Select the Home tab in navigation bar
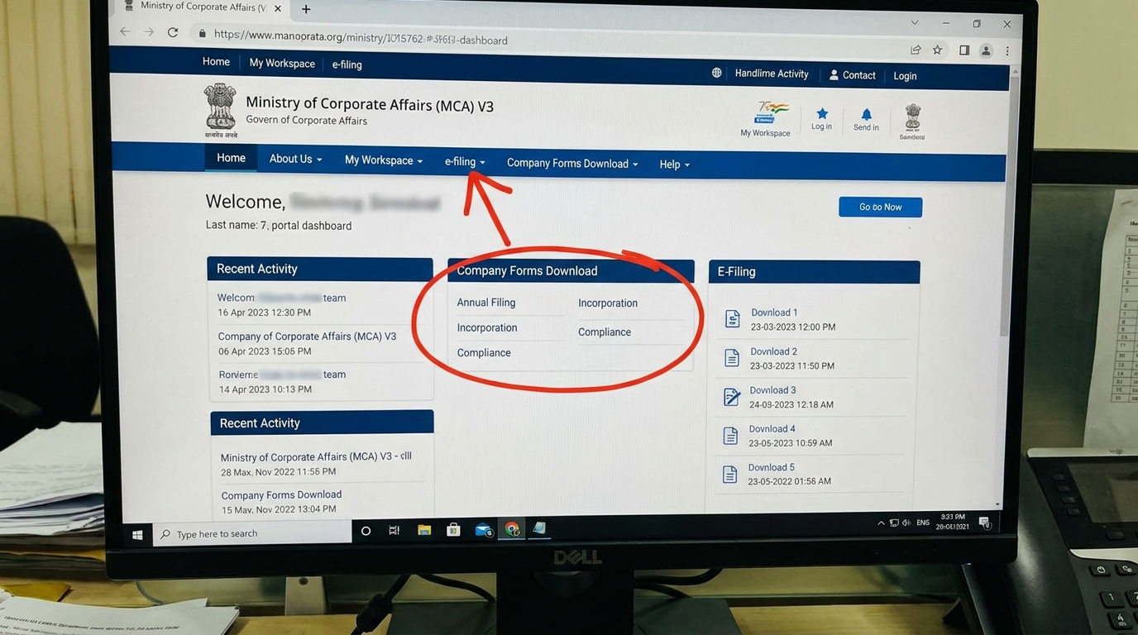This screenshot has height=635, width=1138. click(231, 158)
